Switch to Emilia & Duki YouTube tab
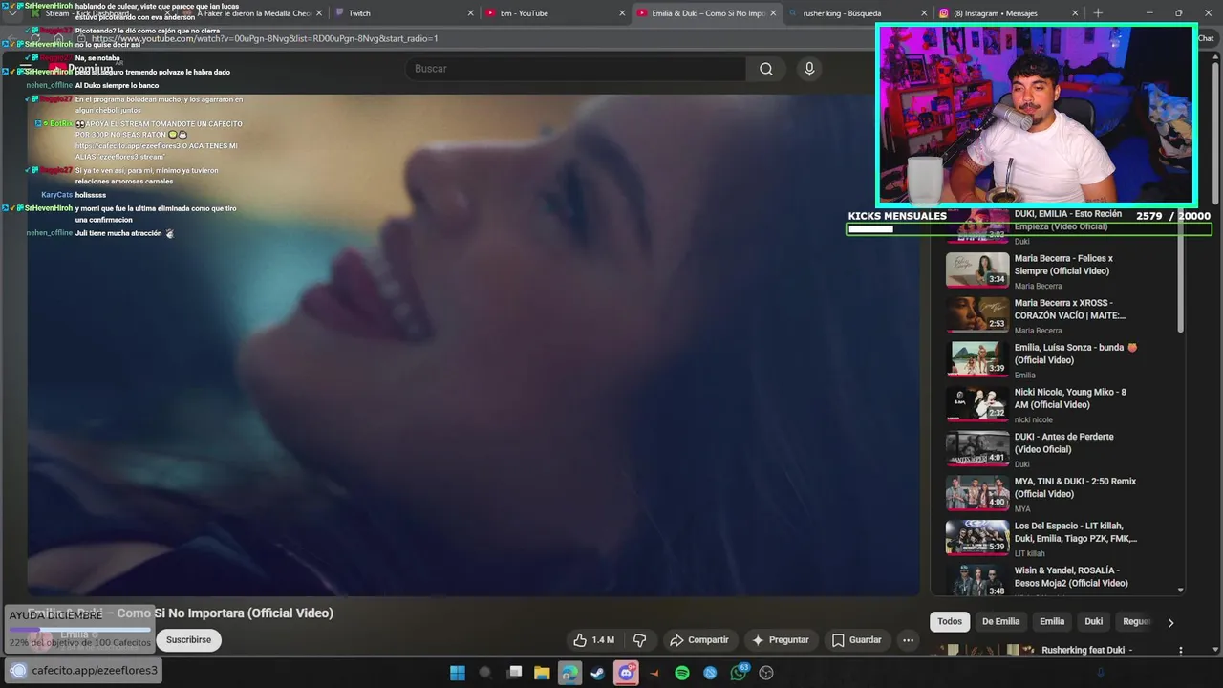Image resolution: width=1223 pixels, height=688 pixels. coord(707,13)
